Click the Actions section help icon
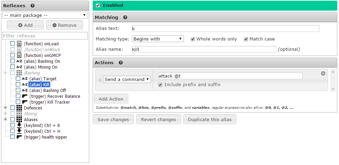 pyautogui.click(x=121, y=63)
